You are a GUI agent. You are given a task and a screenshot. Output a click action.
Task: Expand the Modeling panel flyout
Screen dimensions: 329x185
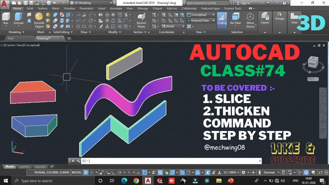(16, 32)
